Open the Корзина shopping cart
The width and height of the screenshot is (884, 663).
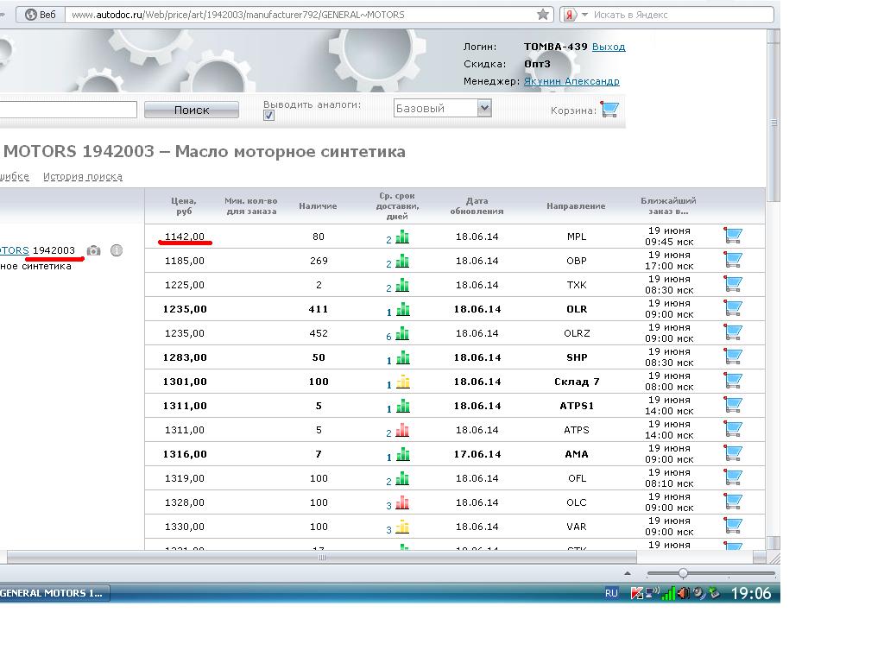tap(609, 110)
